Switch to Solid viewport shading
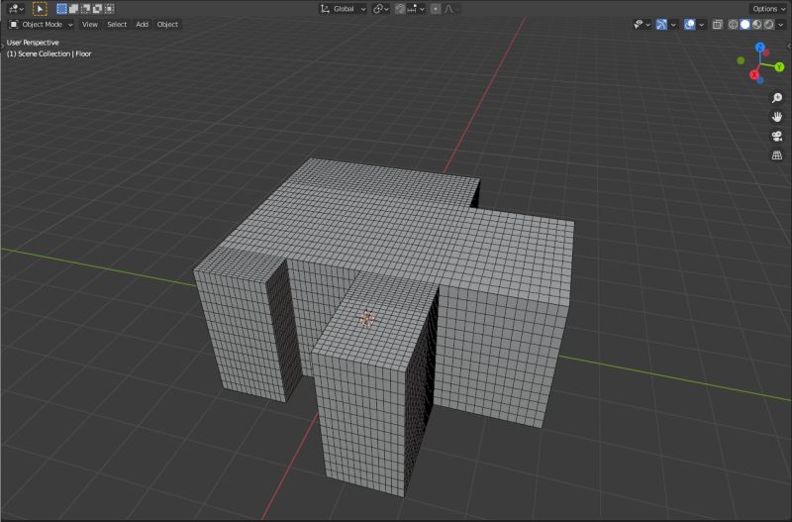The image size is (792, 522). tap(745, 24)
